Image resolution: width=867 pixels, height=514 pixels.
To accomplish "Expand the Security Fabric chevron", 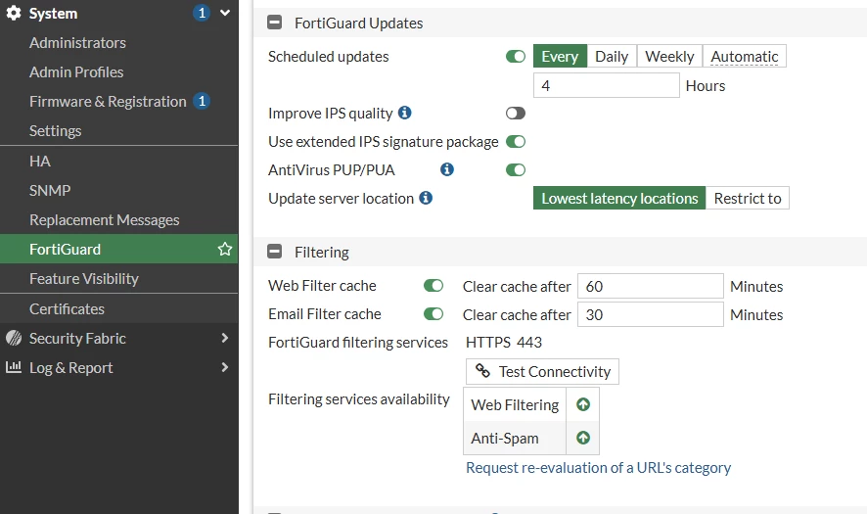I will (x=224, y=338).
